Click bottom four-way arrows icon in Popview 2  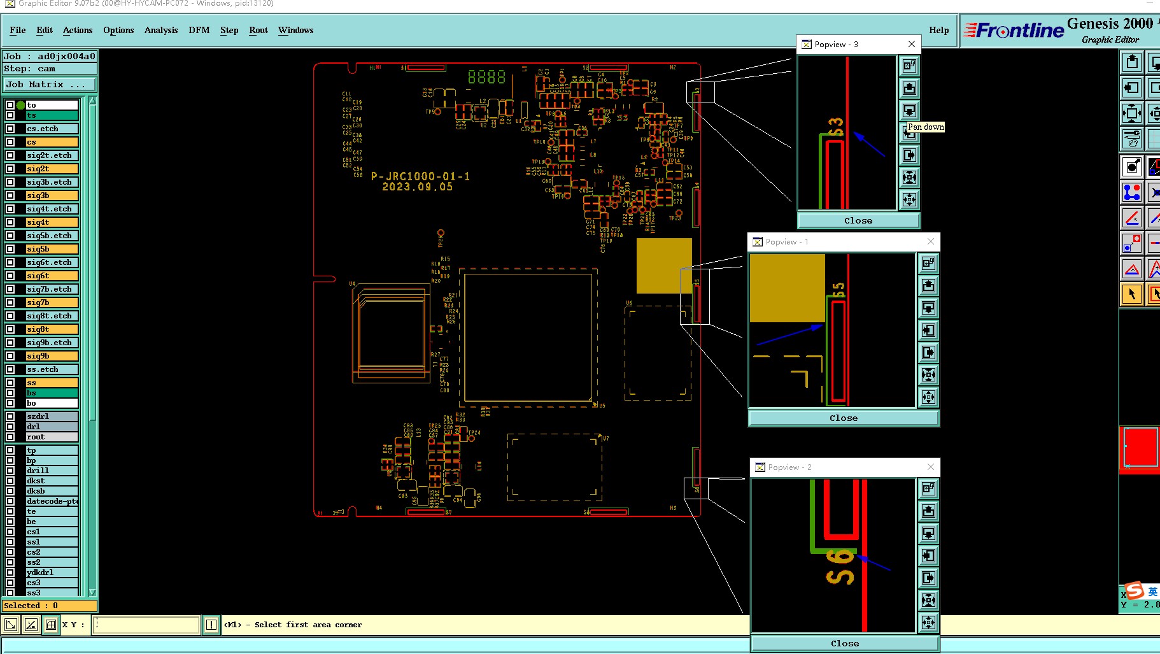coord(928,622)
